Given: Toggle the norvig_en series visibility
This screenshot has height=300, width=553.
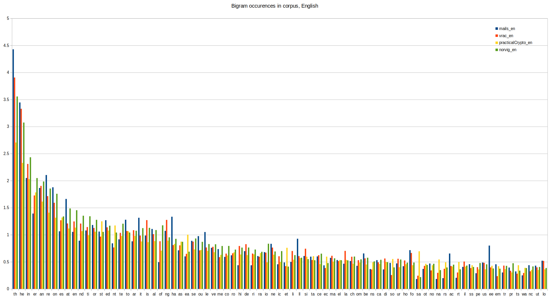Looking at the screenshot, I should (507, 50).
